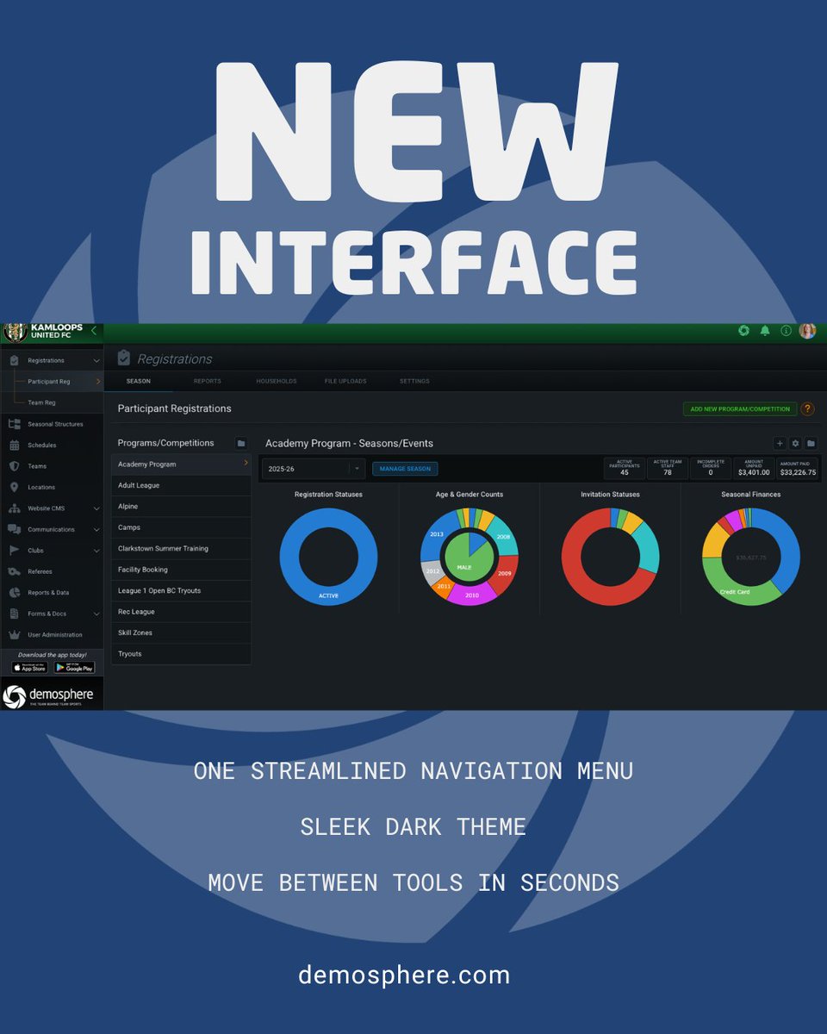Image resolution: width=827 pixels, height=1034 pixels.
Task: Click the Manage Season button
Action: [405, 469]
